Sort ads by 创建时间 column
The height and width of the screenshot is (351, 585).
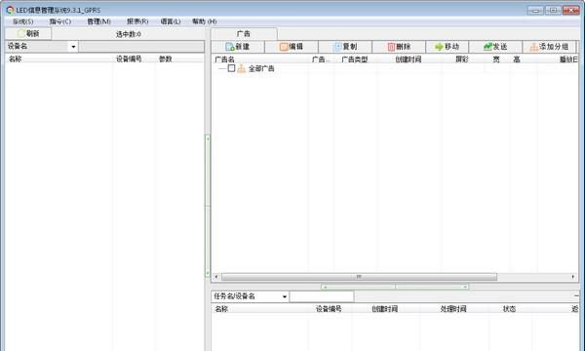(409, 59)
